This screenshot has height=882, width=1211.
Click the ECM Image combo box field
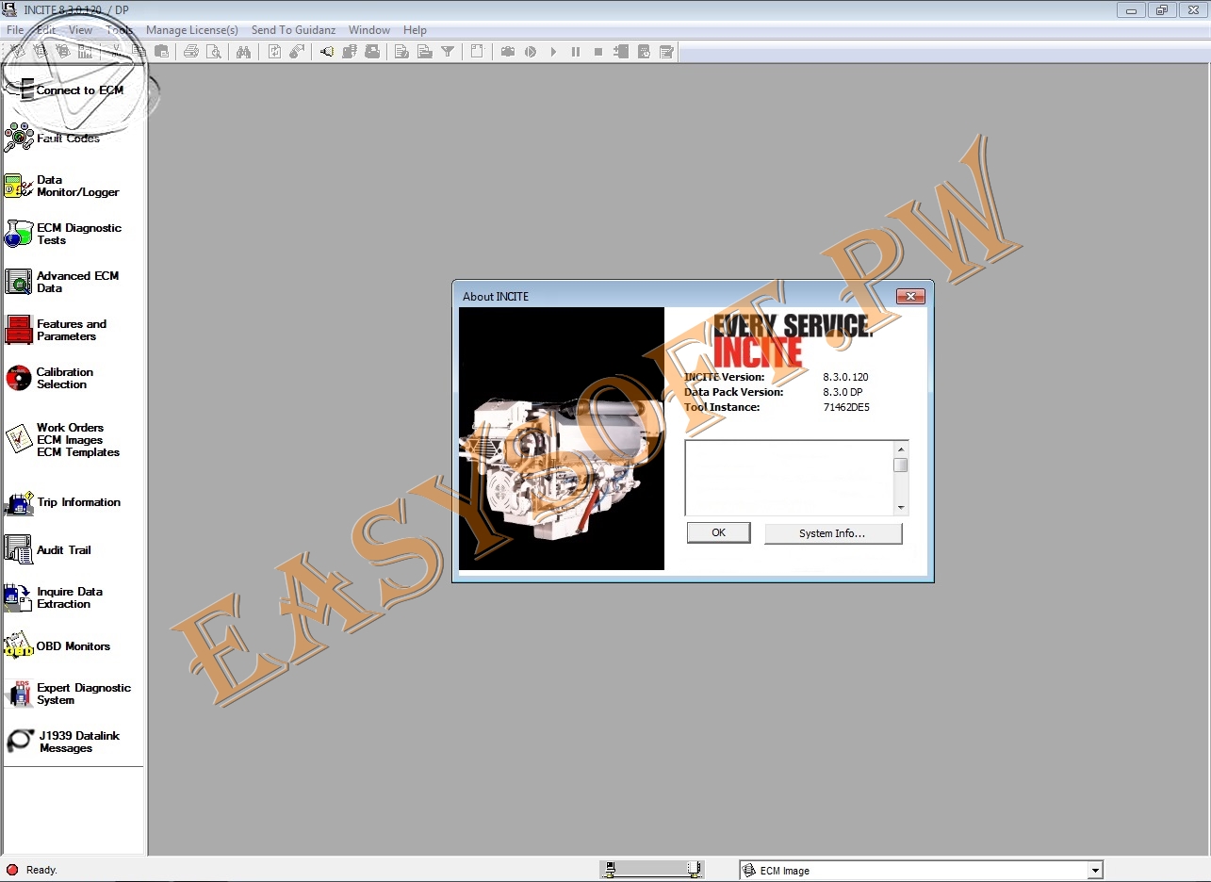921,871
